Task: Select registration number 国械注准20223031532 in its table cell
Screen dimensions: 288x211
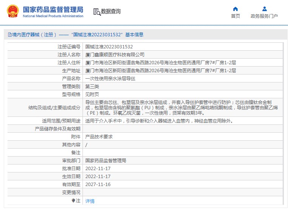Action: [x=109, y=47]
